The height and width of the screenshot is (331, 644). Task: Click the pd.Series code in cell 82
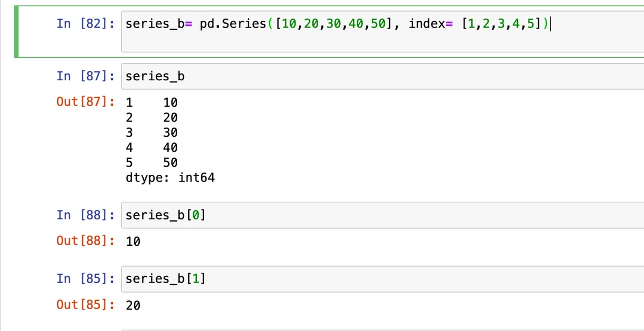point(232,24)
